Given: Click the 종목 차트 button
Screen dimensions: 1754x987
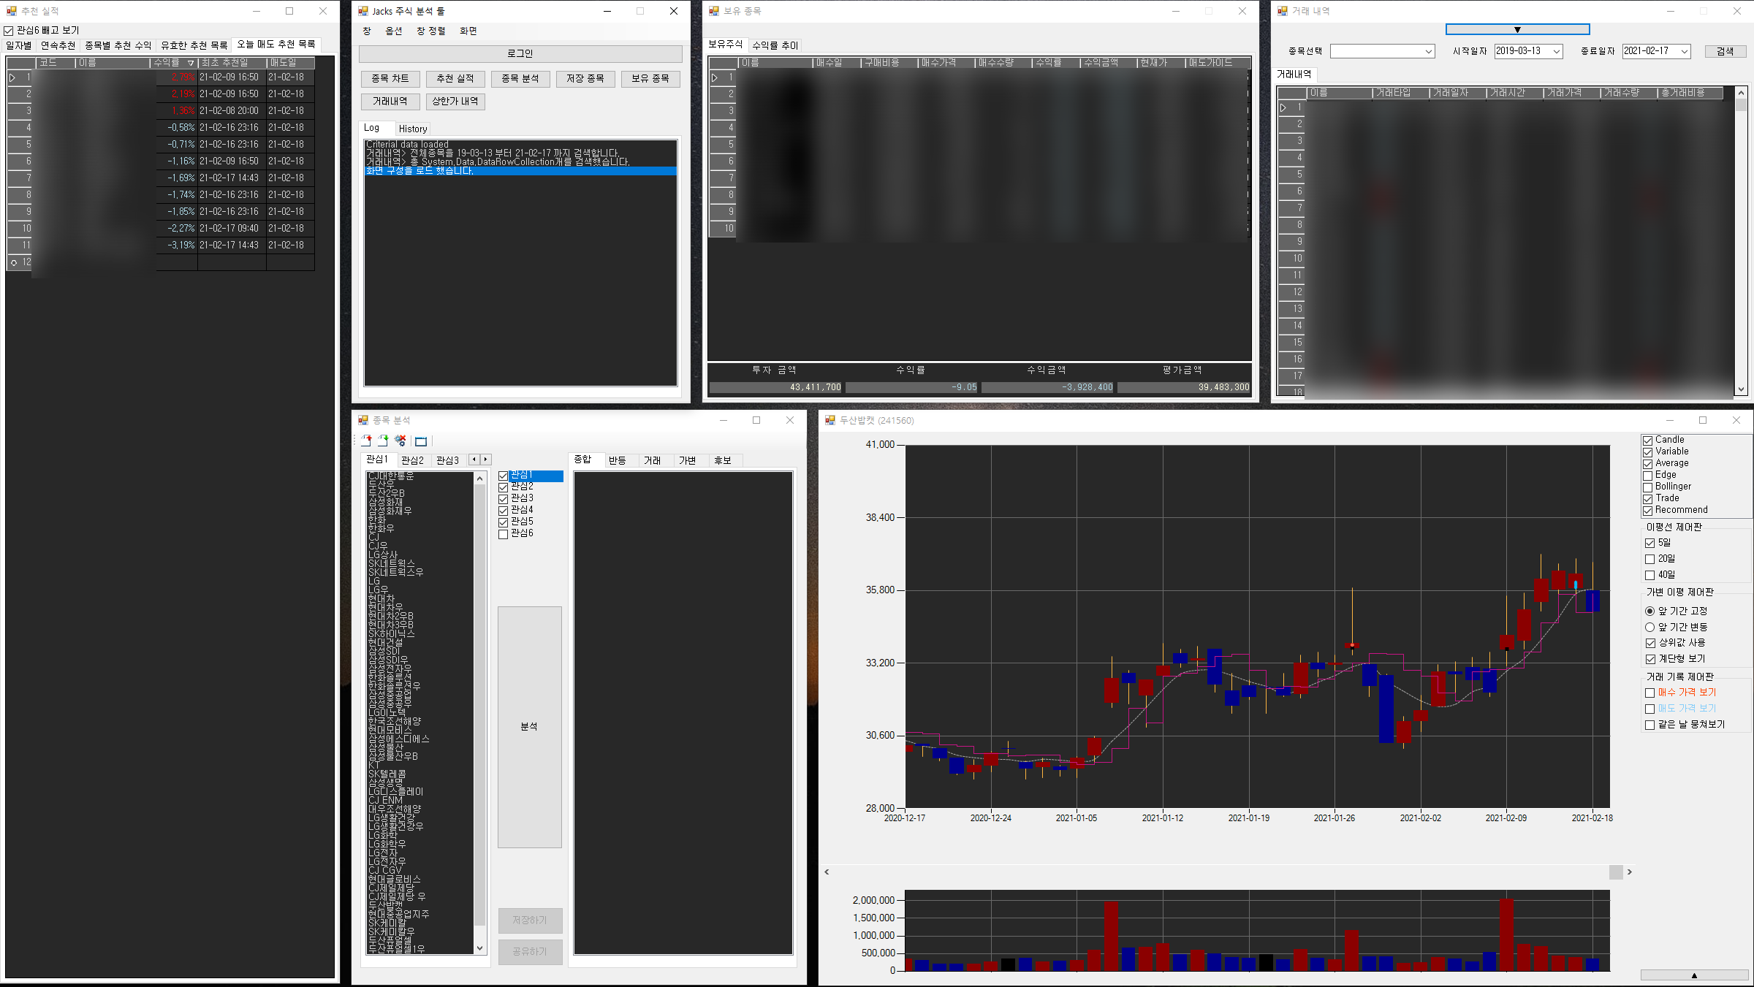Looking at the screenshot, I should pyautogui.click(x=390, y=78).
